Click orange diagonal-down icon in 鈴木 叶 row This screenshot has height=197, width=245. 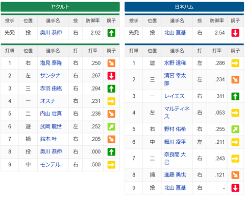click(111, 139)
